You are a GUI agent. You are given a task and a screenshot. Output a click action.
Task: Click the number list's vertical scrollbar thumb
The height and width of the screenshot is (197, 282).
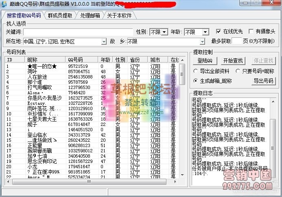pyautogui.click(x=182, y=74)
